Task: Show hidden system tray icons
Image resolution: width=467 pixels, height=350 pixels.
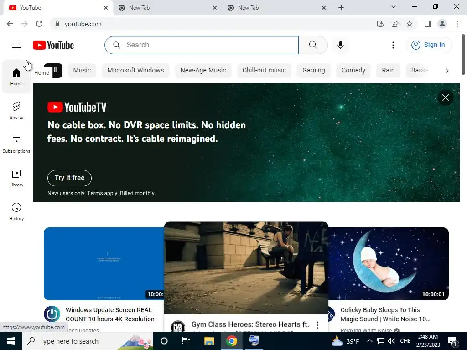Action: (x=369, y=341)
